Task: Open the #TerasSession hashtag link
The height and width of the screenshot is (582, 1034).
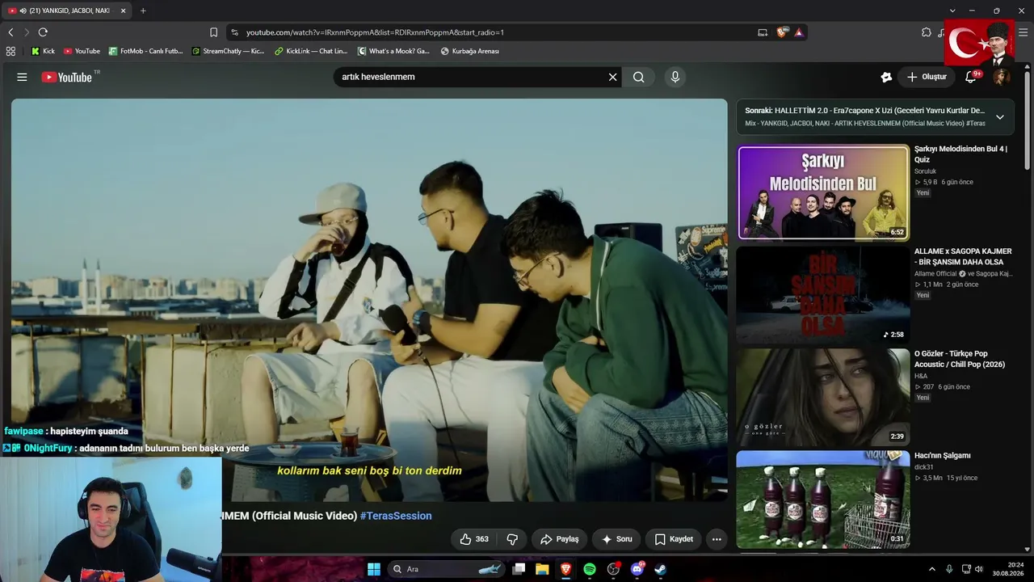Action: (x=396, y=516)
